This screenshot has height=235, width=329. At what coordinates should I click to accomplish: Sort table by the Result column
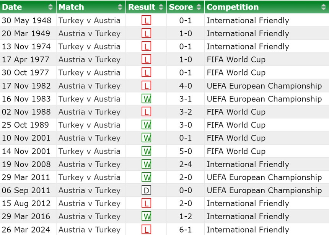tap(146, 7)
